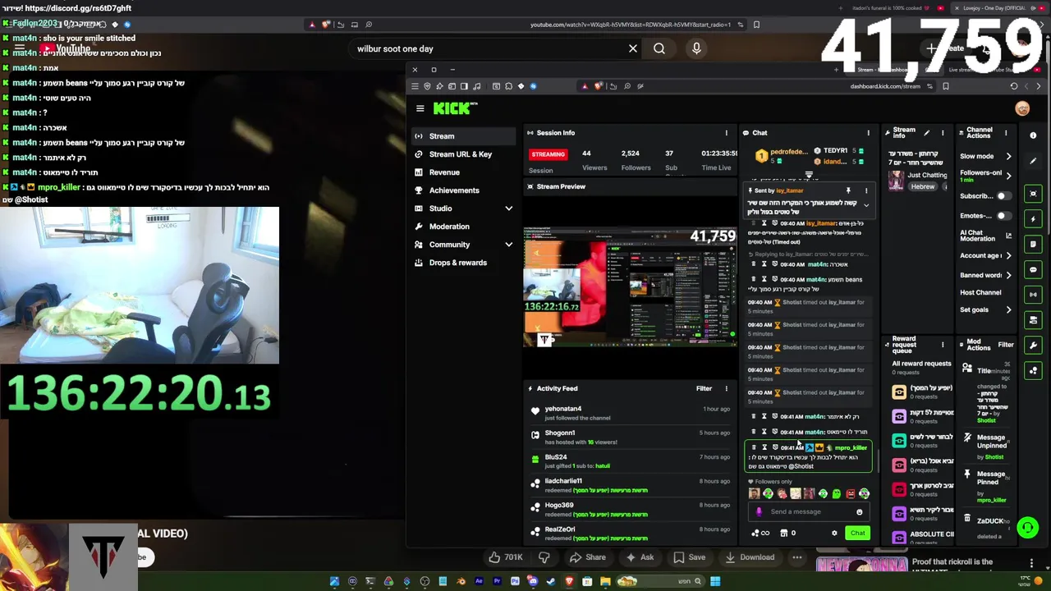Image resolution: width=1051 pixels, height=591 pixels.
Task: Click Host Channel action
Action: click(980, 292)
